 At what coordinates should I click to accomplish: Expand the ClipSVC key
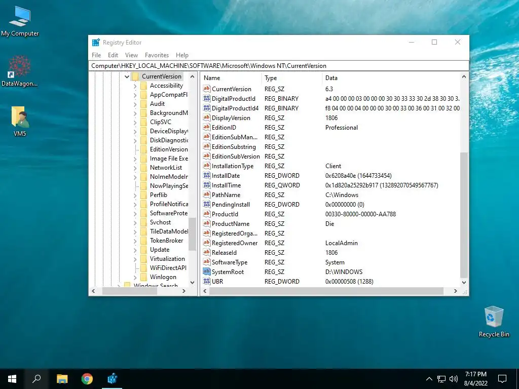tap(135, 123)
